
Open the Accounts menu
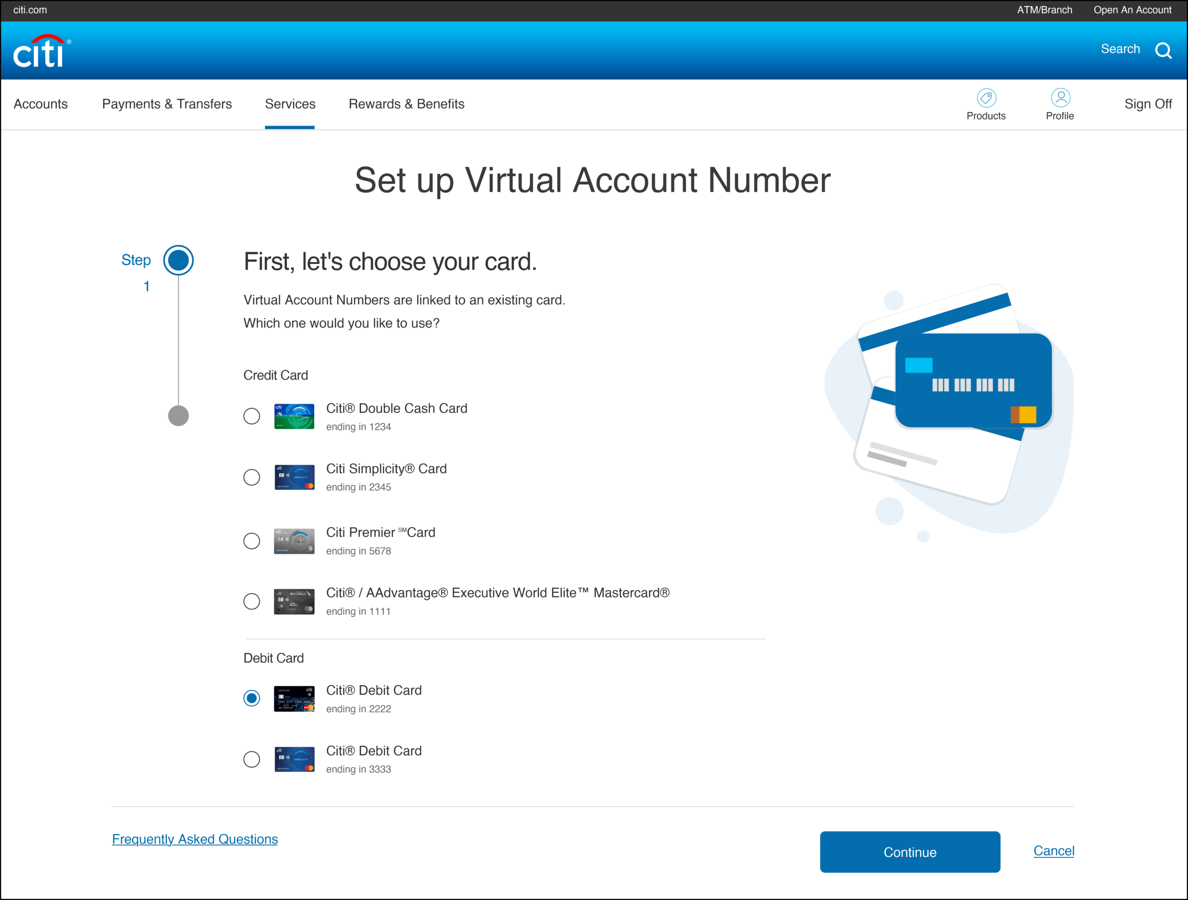click(41, 104)
